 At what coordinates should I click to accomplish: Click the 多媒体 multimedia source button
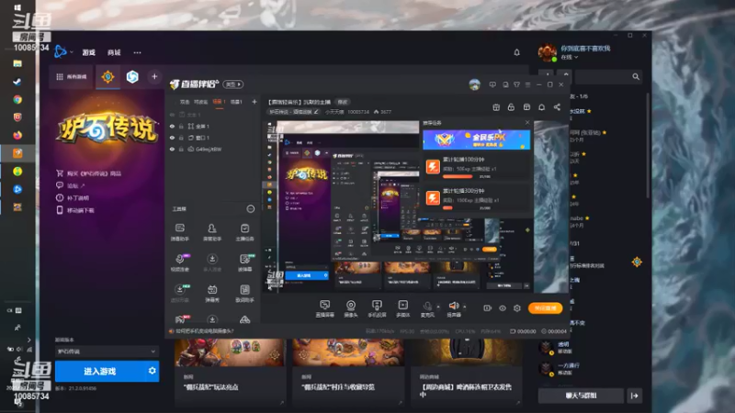403,308
